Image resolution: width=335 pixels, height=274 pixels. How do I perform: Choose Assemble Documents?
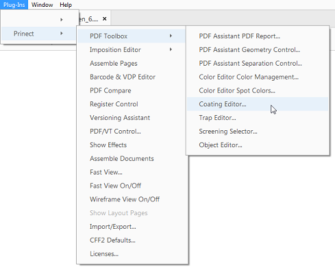[132, 158]
